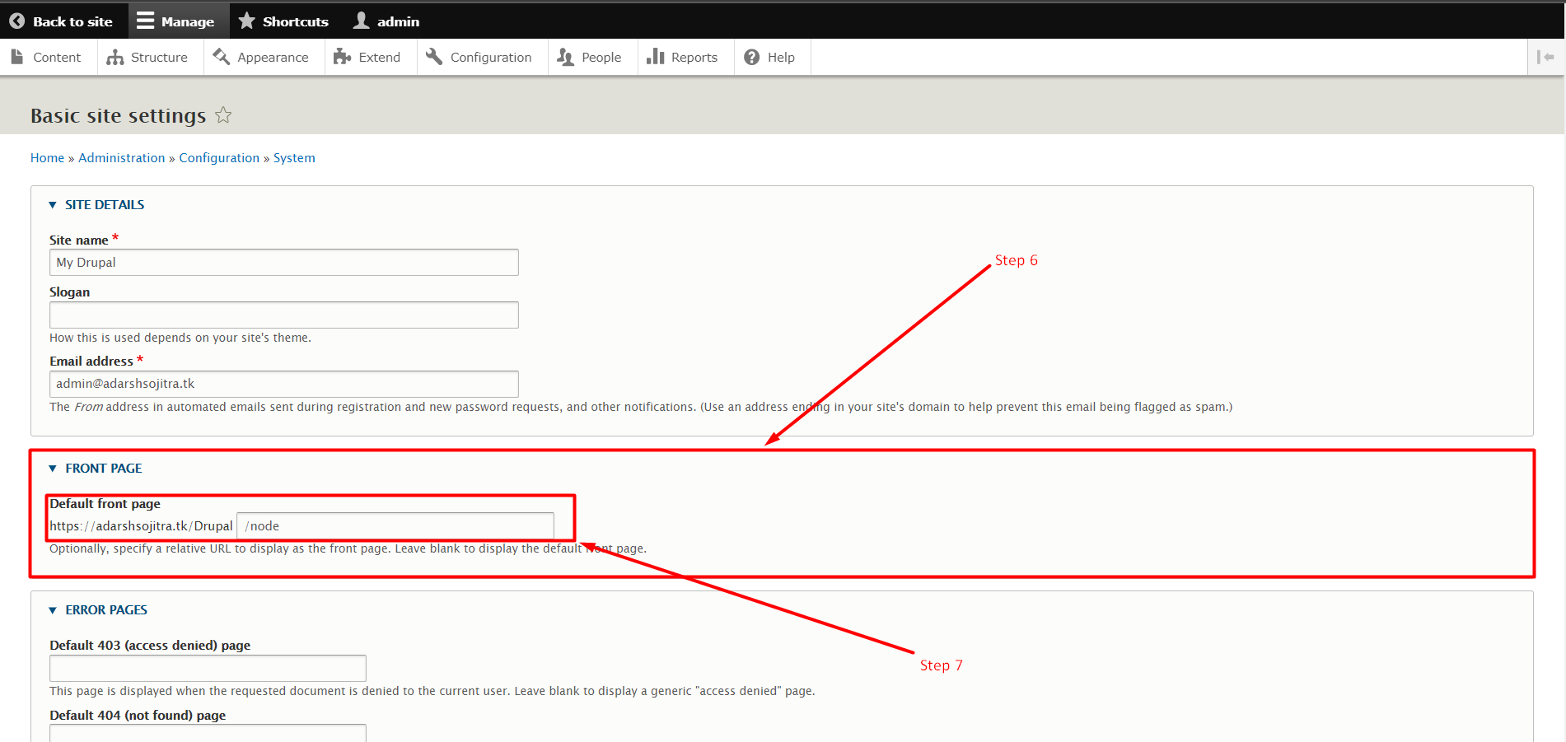Click the Slogan input field
This screenshot has width=1566, height=742.
[x=284, y=315]
